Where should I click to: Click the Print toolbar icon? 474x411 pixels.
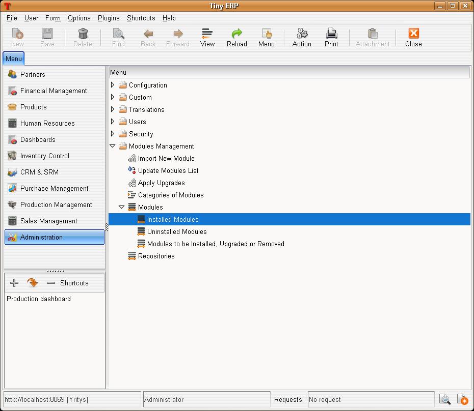(x=331, y=34)
